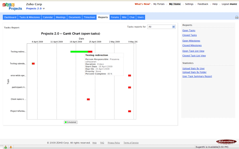Click the printer icon

coord(237,17)
